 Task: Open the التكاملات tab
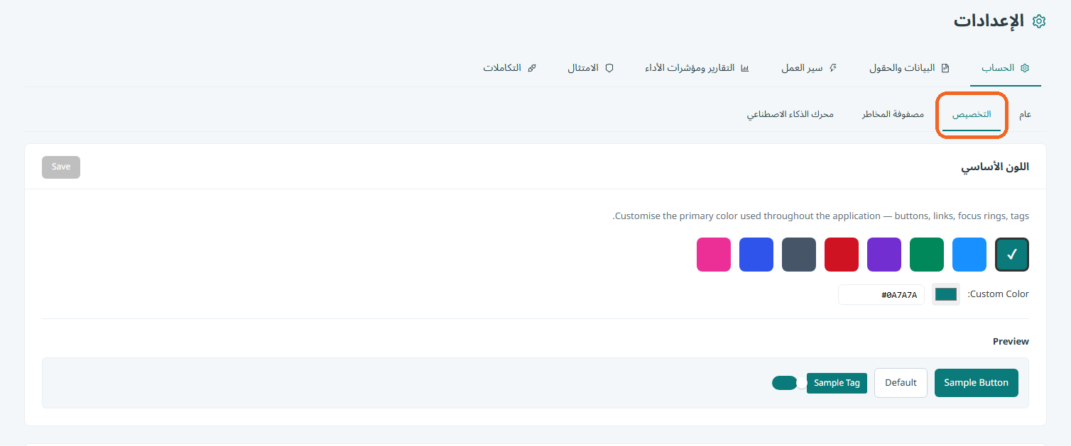(510, 68)
